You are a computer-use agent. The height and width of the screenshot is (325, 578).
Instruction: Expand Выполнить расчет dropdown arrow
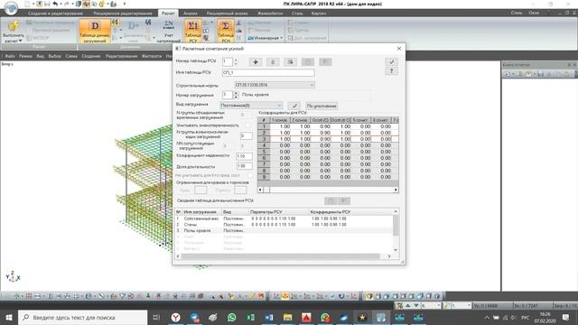tap(20, 41)
